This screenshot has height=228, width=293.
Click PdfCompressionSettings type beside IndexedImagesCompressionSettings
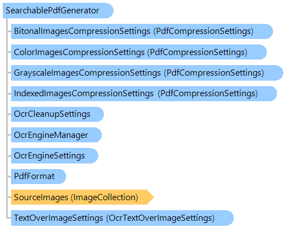(208, 93)
